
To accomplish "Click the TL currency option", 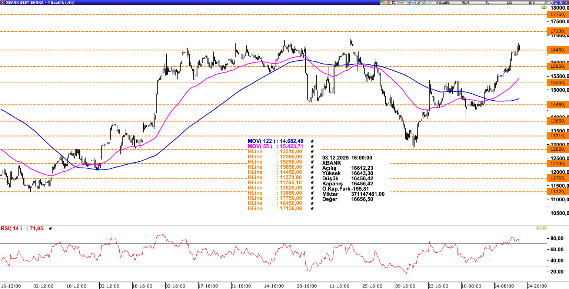I will tap(488, 3).
